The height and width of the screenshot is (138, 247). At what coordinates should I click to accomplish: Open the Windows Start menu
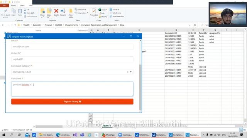pyautogui.click(x=4, y=135)
